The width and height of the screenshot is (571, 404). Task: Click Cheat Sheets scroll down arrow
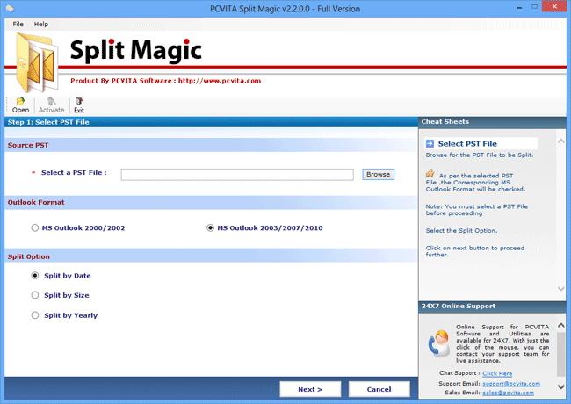coord(560,289)
